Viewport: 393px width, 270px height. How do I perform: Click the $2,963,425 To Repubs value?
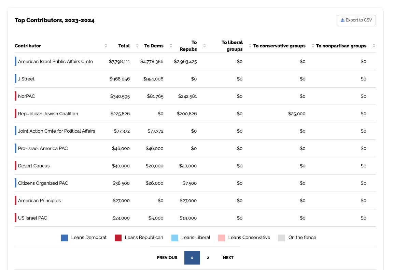(x=185, y=62)
